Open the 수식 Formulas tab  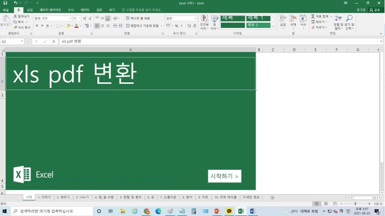coord(70,10)
